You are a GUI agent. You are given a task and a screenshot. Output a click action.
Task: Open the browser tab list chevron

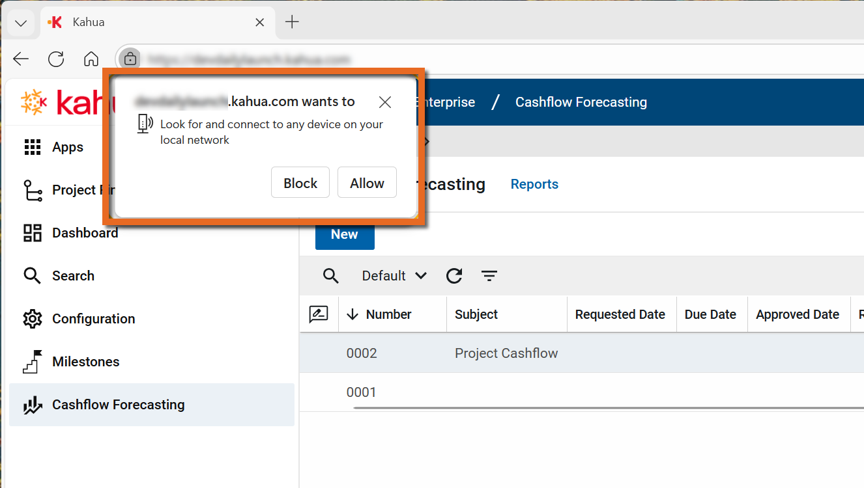pyautogui.click(x=21, y=23)
